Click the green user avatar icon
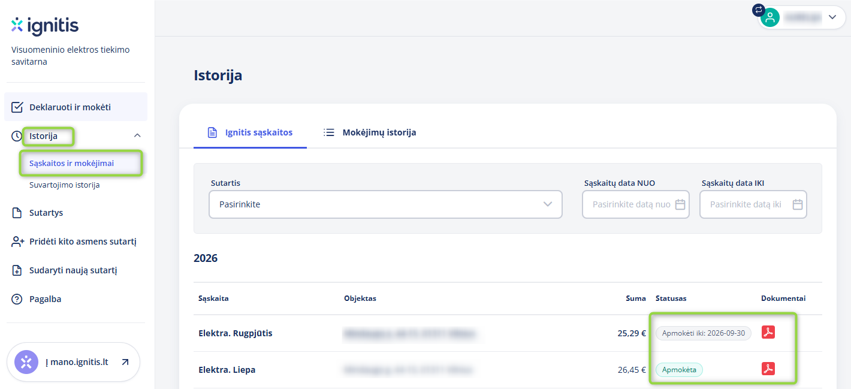The image size is (851, 389). click(770, 17)
